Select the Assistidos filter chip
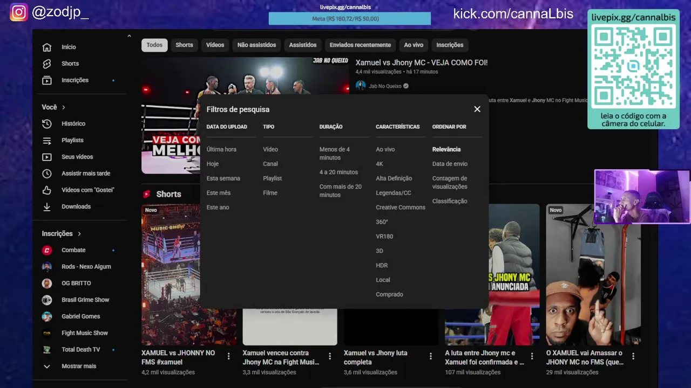Viewport: 691px width, 388px height. [303, 45]
